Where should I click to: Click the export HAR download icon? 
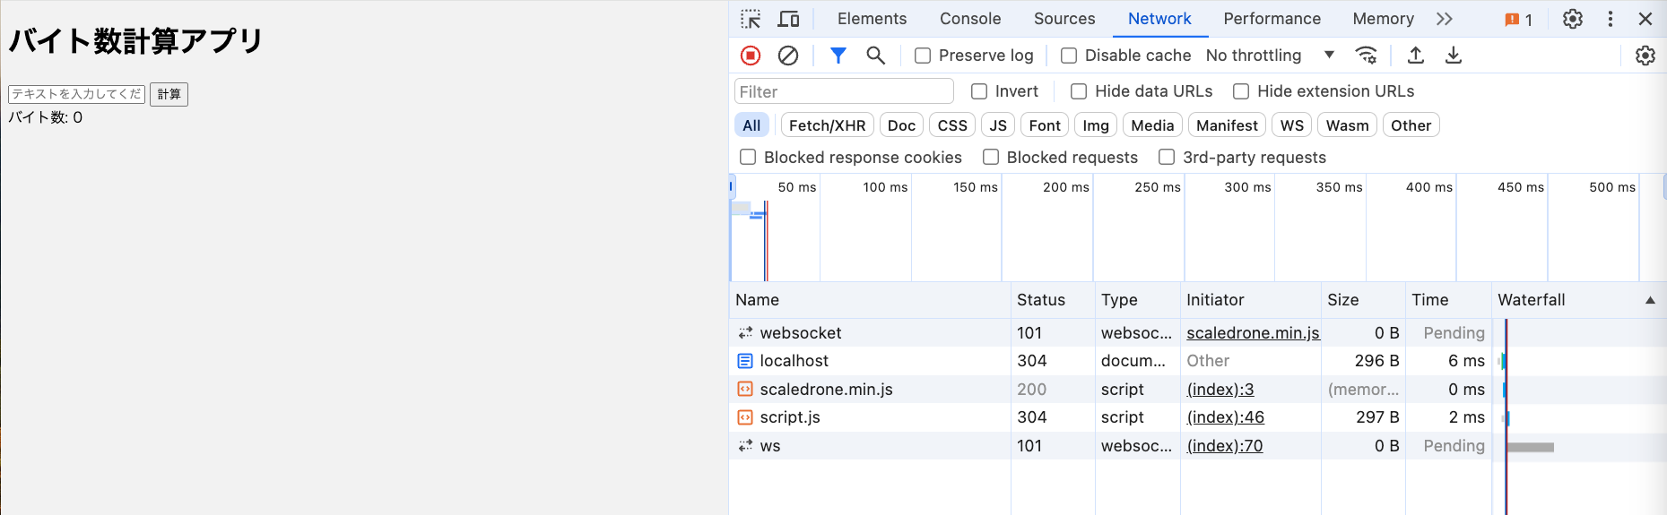[x=1454, y=56]
